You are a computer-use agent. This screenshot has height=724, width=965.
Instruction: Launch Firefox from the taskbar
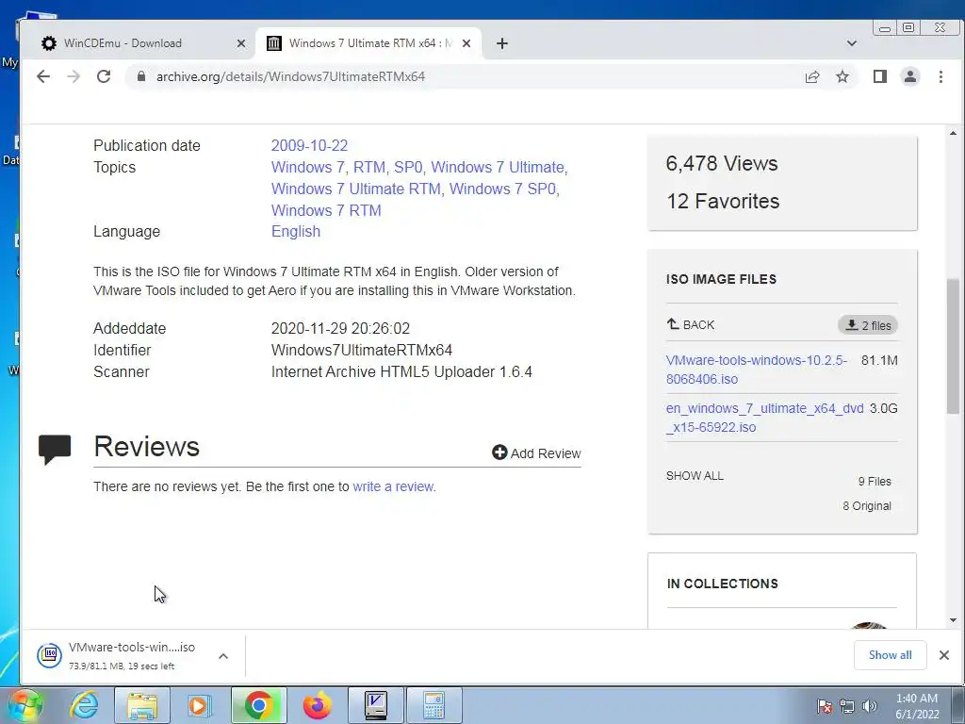coord(318,705)
